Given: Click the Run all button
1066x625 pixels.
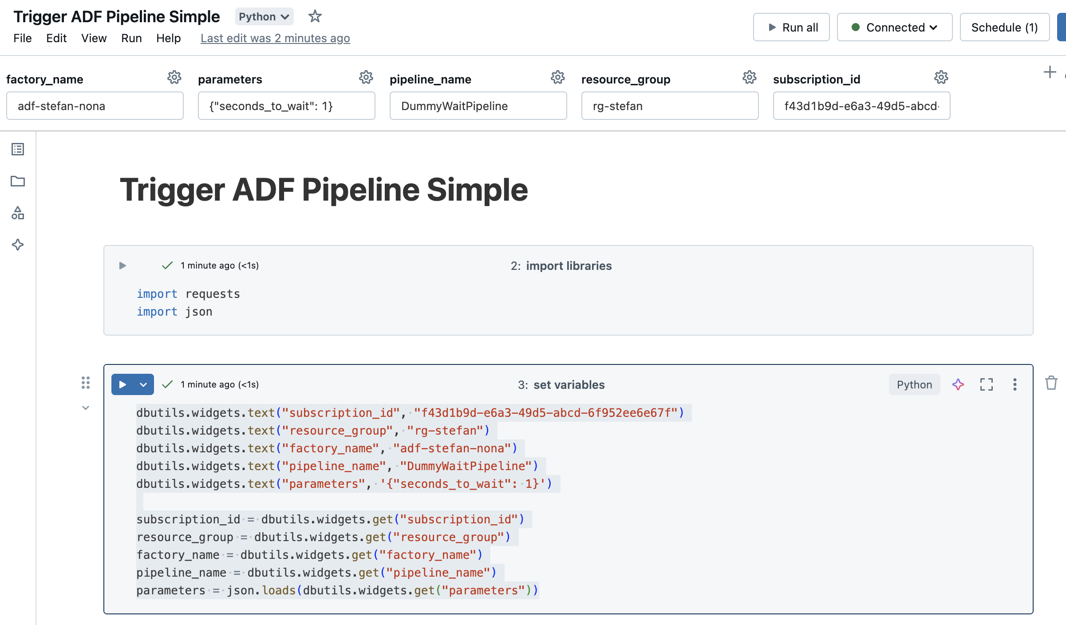Looking at the screenshot, I should click(x=791, y=28).
